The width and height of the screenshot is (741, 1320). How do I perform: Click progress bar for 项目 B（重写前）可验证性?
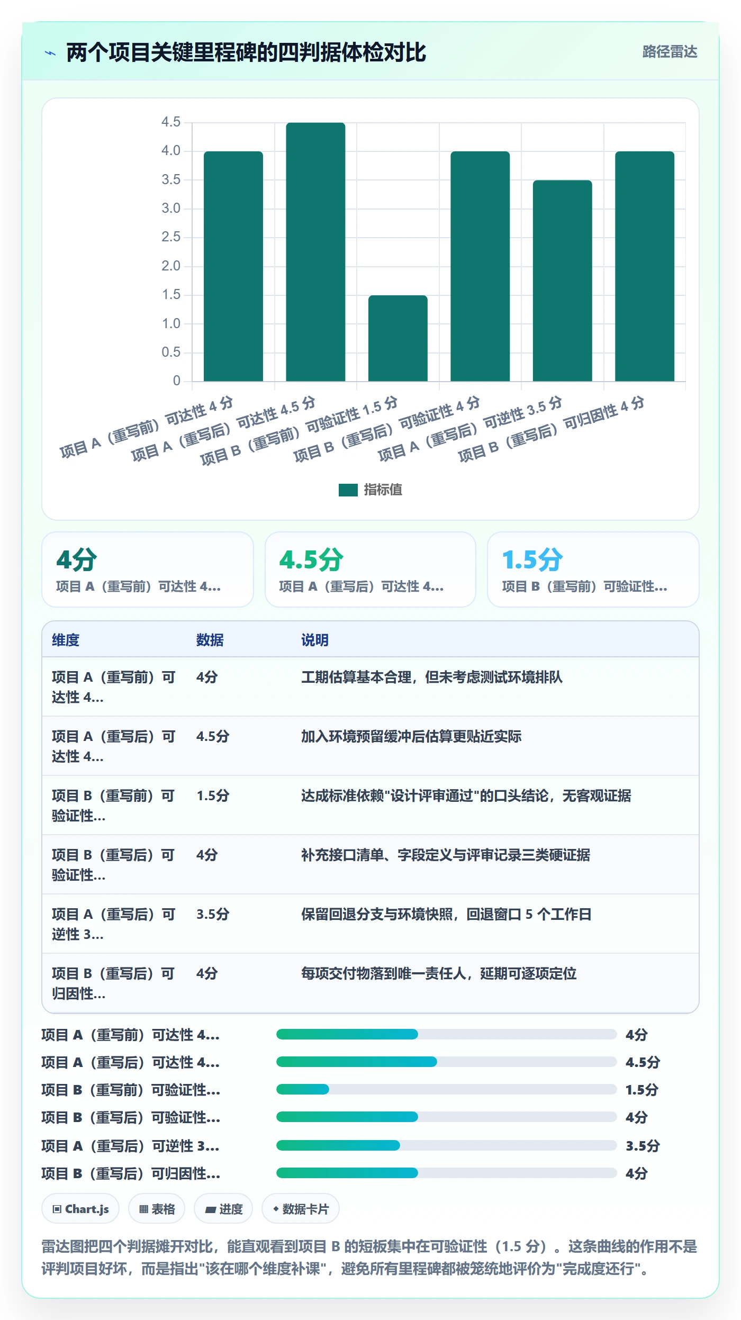[x=447, y=1089]
